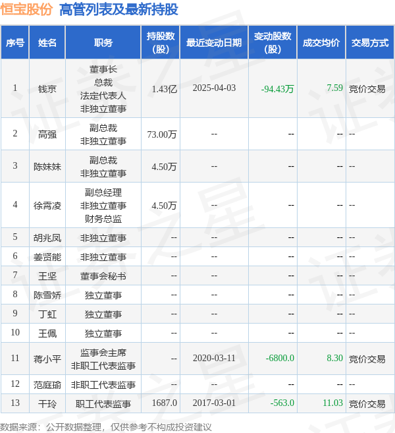Click the name 王佩
The height and width of the screenshot is (433, 395).
click(47, 333)
